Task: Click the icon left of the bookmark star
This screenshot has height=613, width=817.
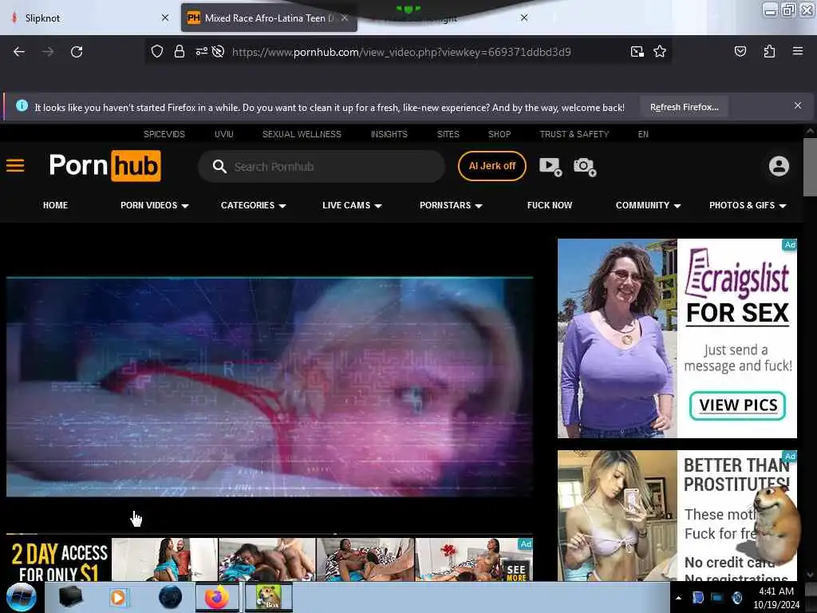Action: pos(637,51)
